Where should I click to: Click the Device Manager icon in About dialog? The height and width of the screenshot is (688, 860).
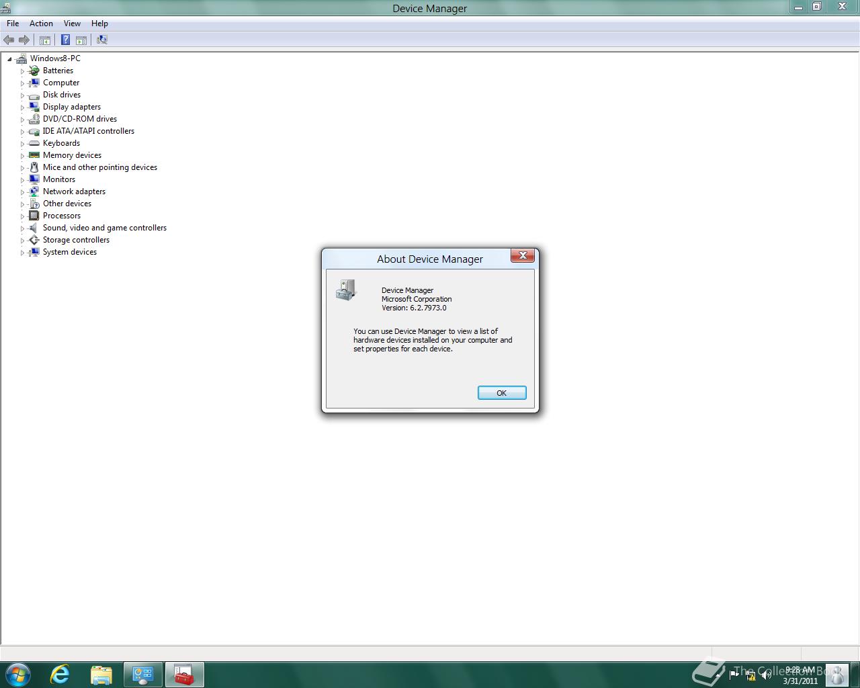(x=345, y=290)
